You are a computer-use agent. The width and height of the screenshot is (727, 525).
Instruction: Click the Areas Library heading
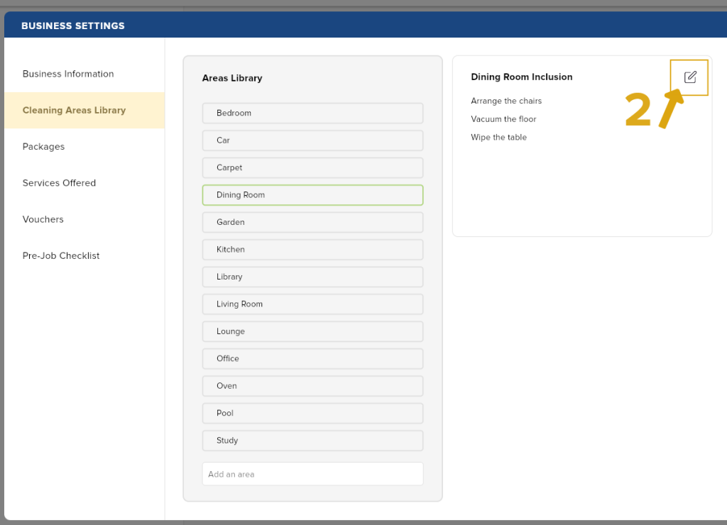pyautogui.click(x=232, y=78)
